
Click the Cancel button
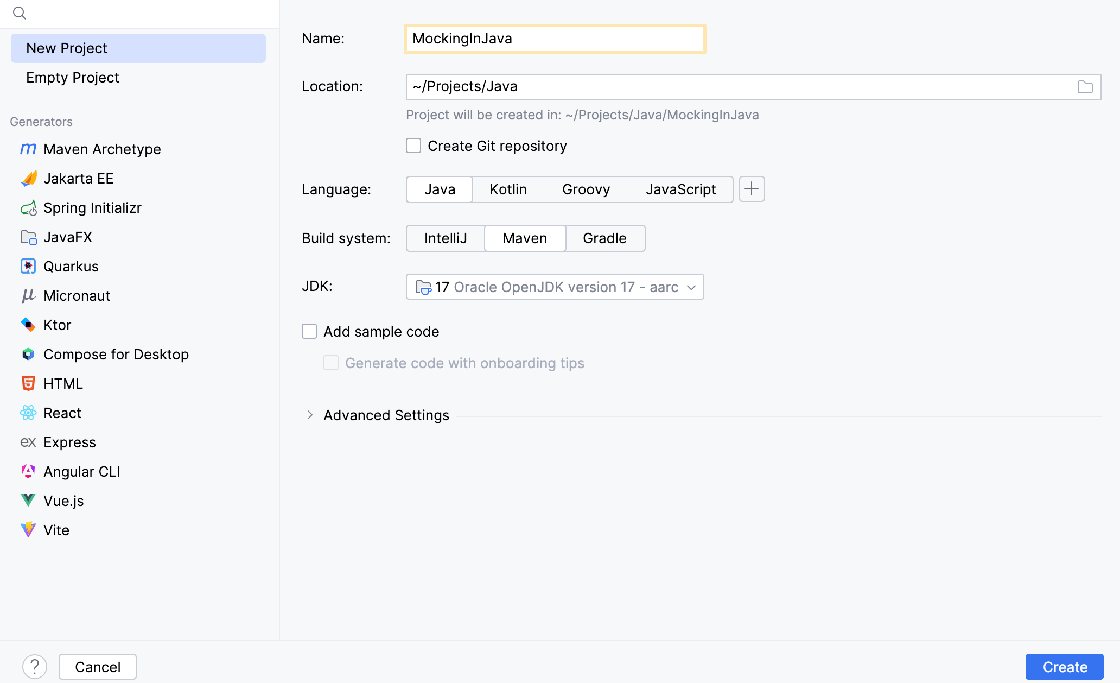pos(98,667)
